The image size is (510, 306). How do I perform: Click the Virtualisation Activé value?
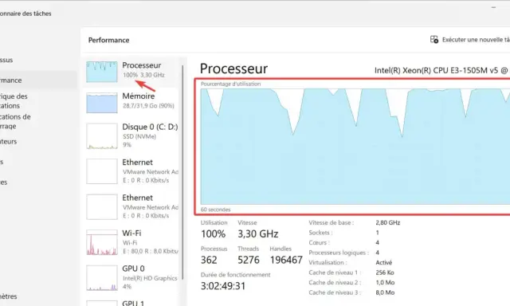[x=384, y=262]
